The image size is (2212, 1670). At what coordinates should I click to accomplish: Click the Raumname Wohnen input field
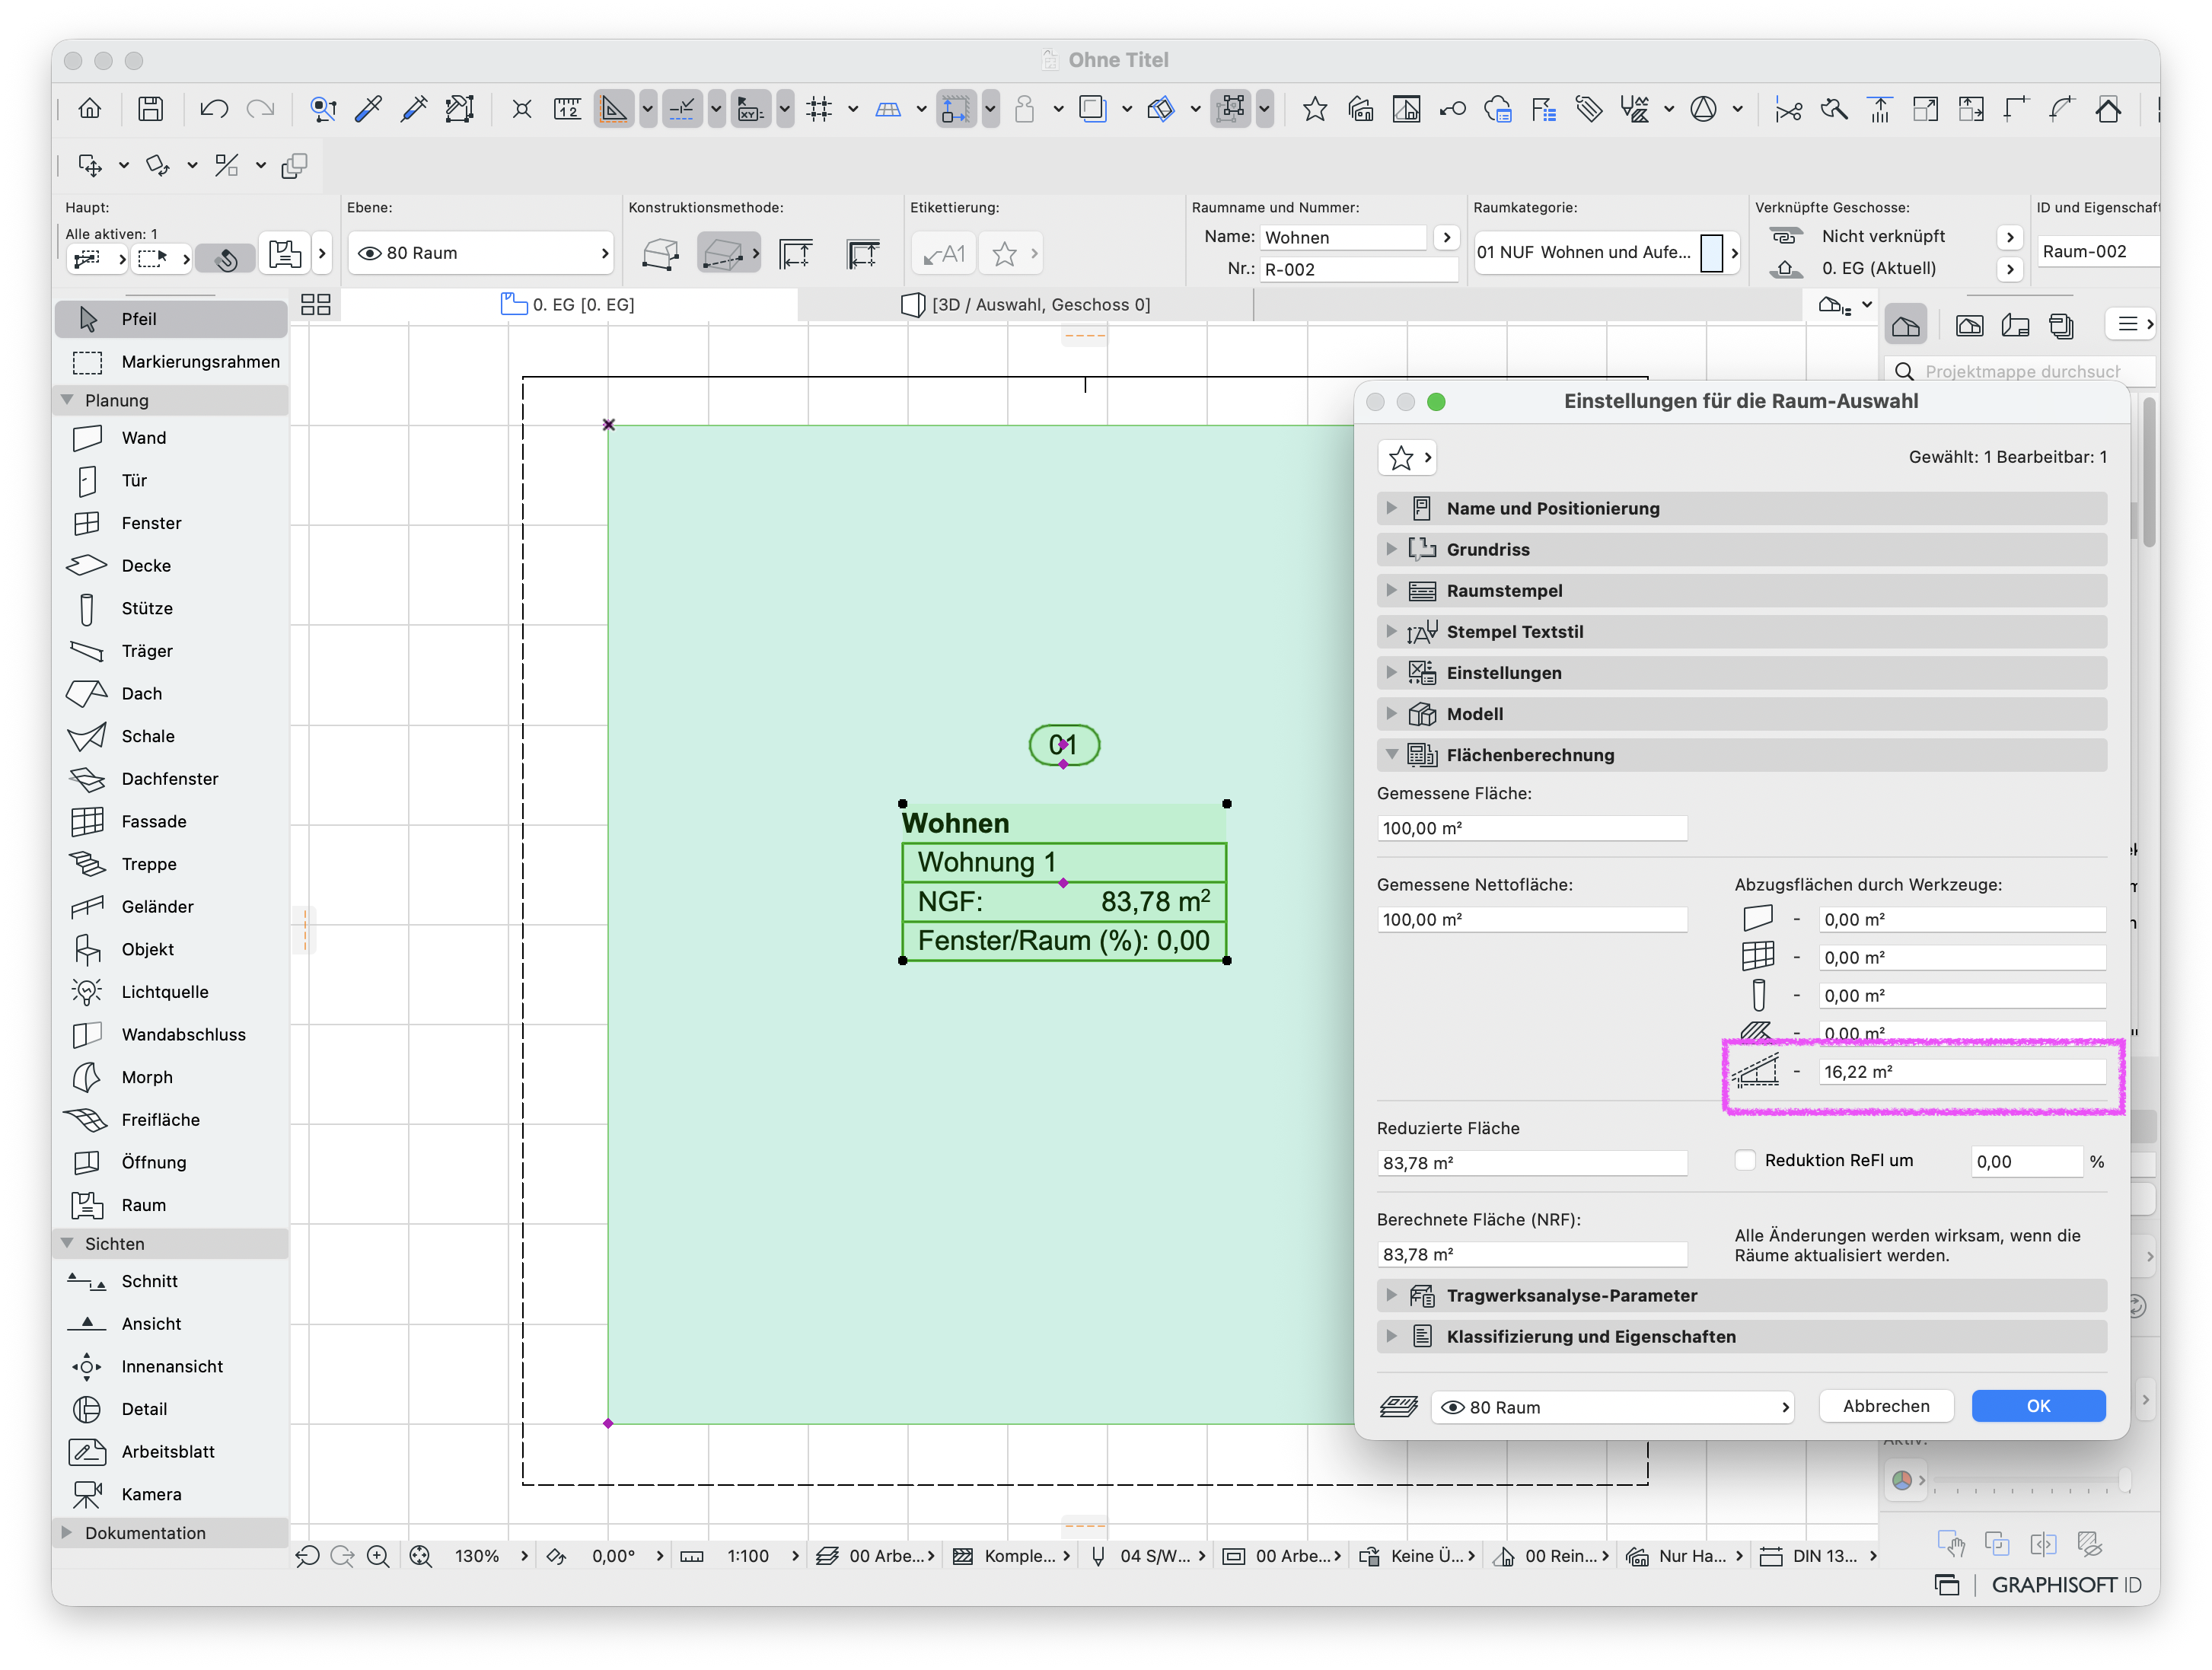point(1343,238)
